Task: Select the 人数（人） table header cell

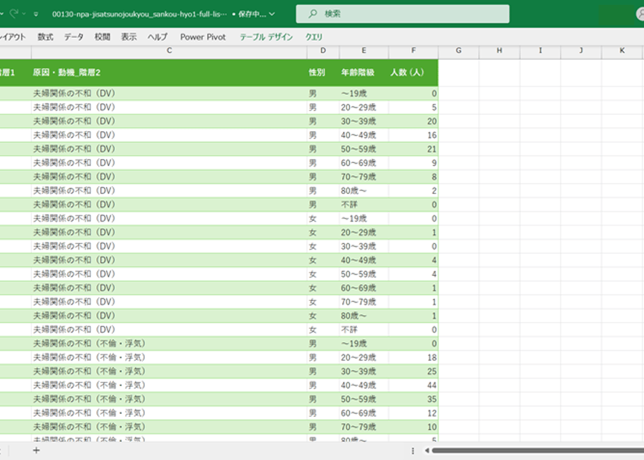Action: pos(413,72)
